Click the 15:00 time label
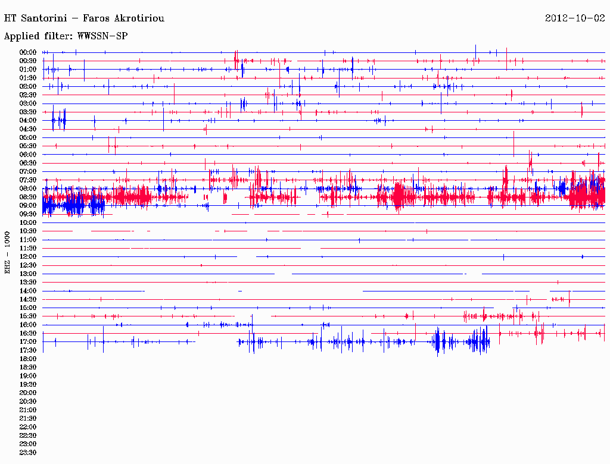This screenshot has height=464, width=610. click(28, 308)
